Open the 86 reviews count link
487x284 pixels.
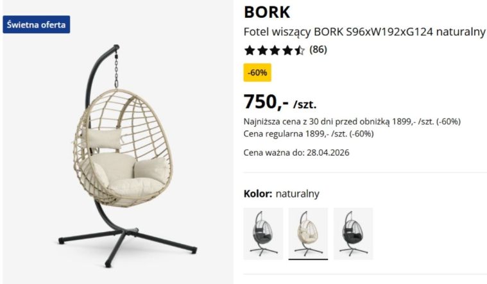318,49
